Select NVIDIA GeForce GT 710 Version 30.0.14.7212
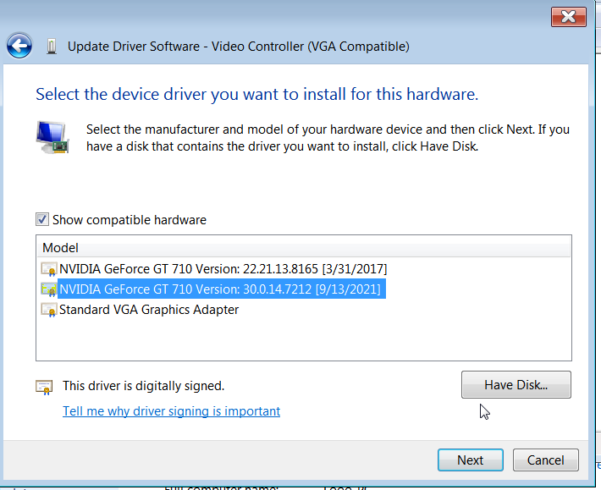The width and height of the screenshot is (601, 490). click(220, 289)
